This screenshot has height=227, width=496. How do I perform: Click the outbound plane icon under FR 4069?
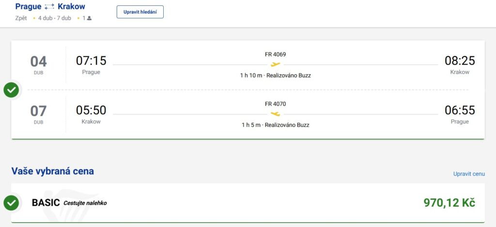pos(275,64)
